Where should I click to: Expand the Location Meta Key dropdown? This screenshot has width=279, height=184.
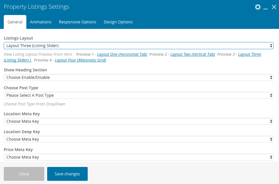pos(138,121)
